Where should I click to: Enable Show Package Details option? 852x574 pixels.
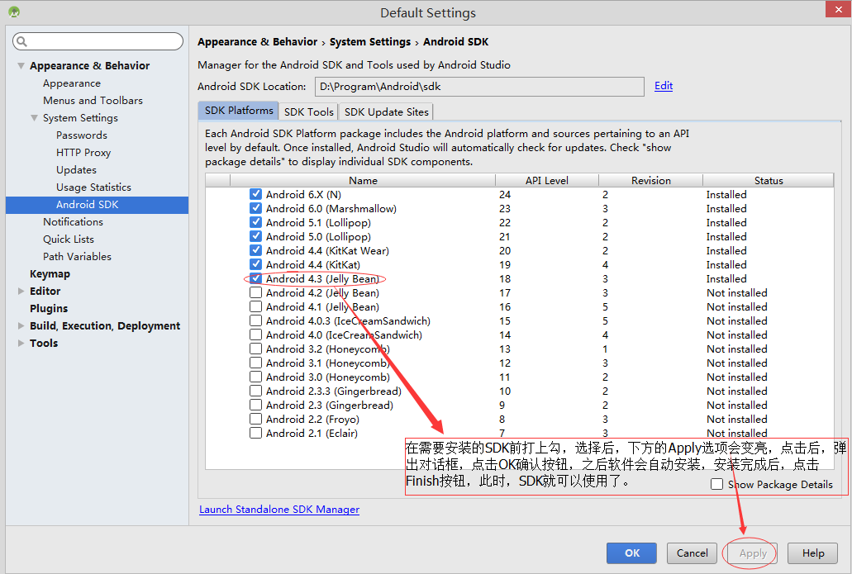[x=716, y=484]
